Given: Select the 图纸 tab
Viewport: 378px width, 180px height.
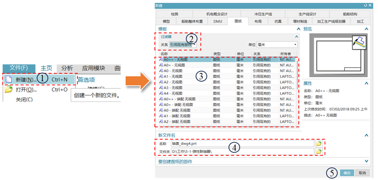Looking at the screenshot, I should (238, 21).
